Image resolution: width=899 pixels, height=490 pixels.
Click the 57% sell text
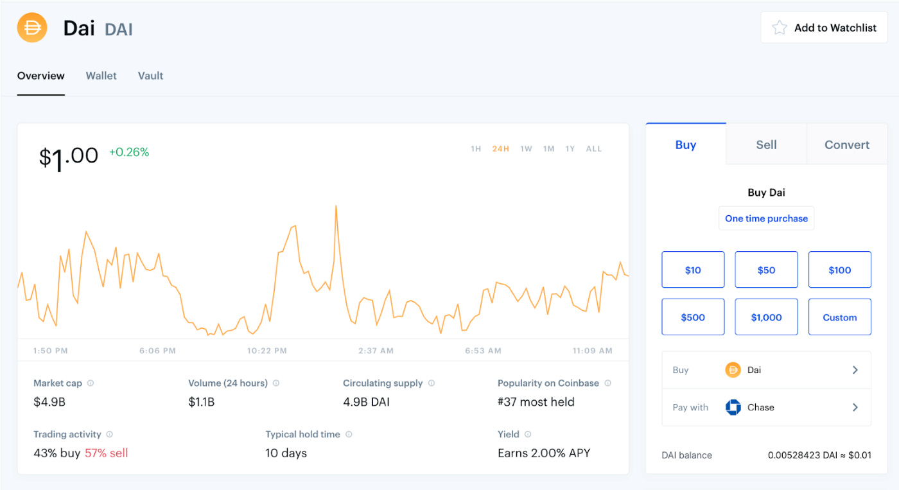coord(107,453)
